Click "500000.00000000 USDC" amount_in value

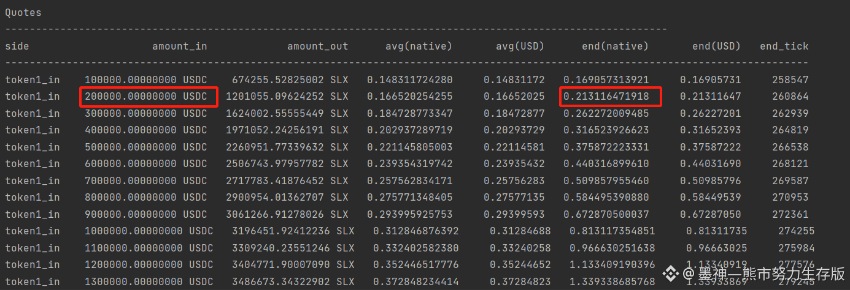[146, 147]
